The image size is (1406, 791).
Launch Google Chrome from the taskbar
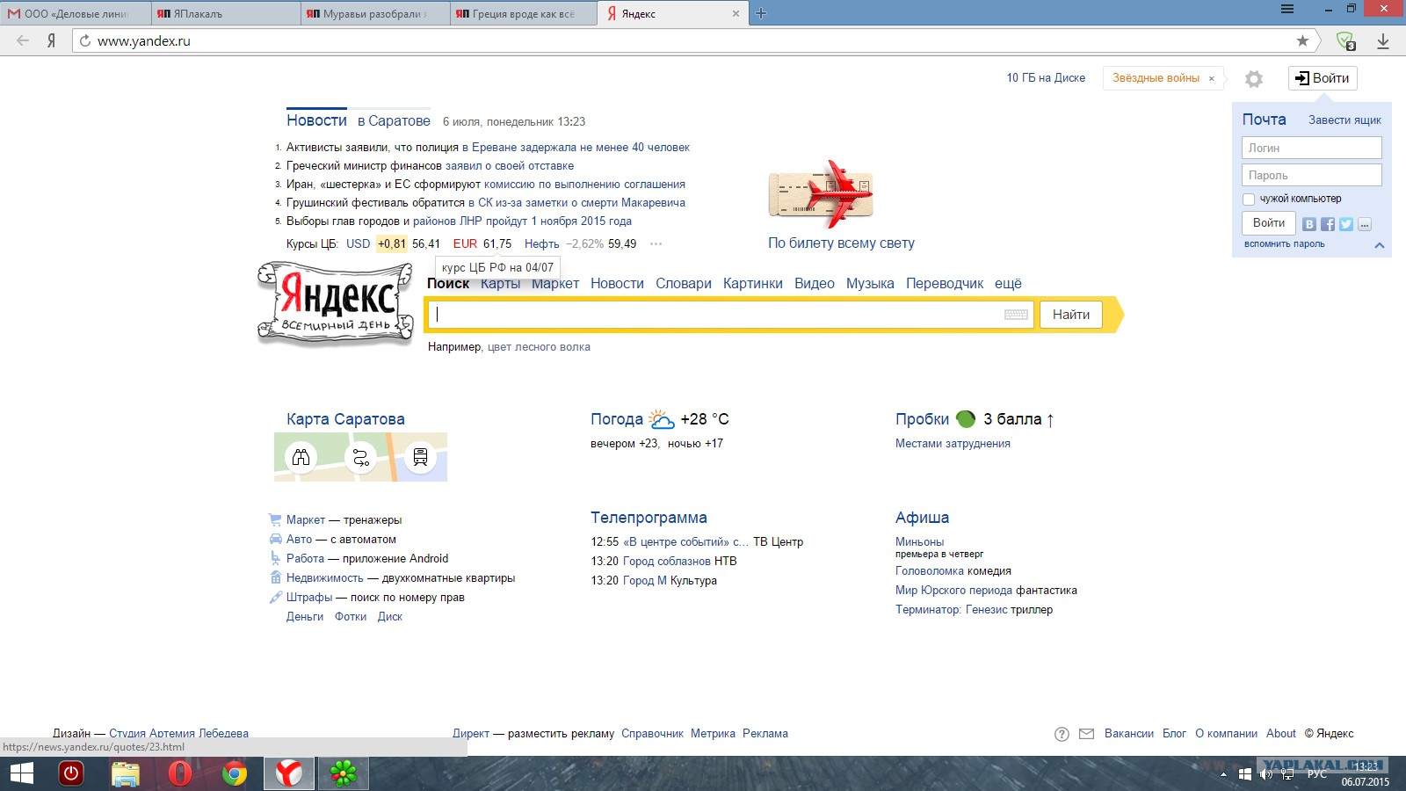tap(235, 773)
